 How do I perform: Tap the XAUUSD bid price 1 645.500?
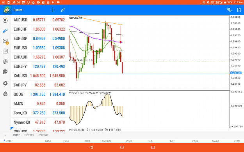click(x=38, y=76)
